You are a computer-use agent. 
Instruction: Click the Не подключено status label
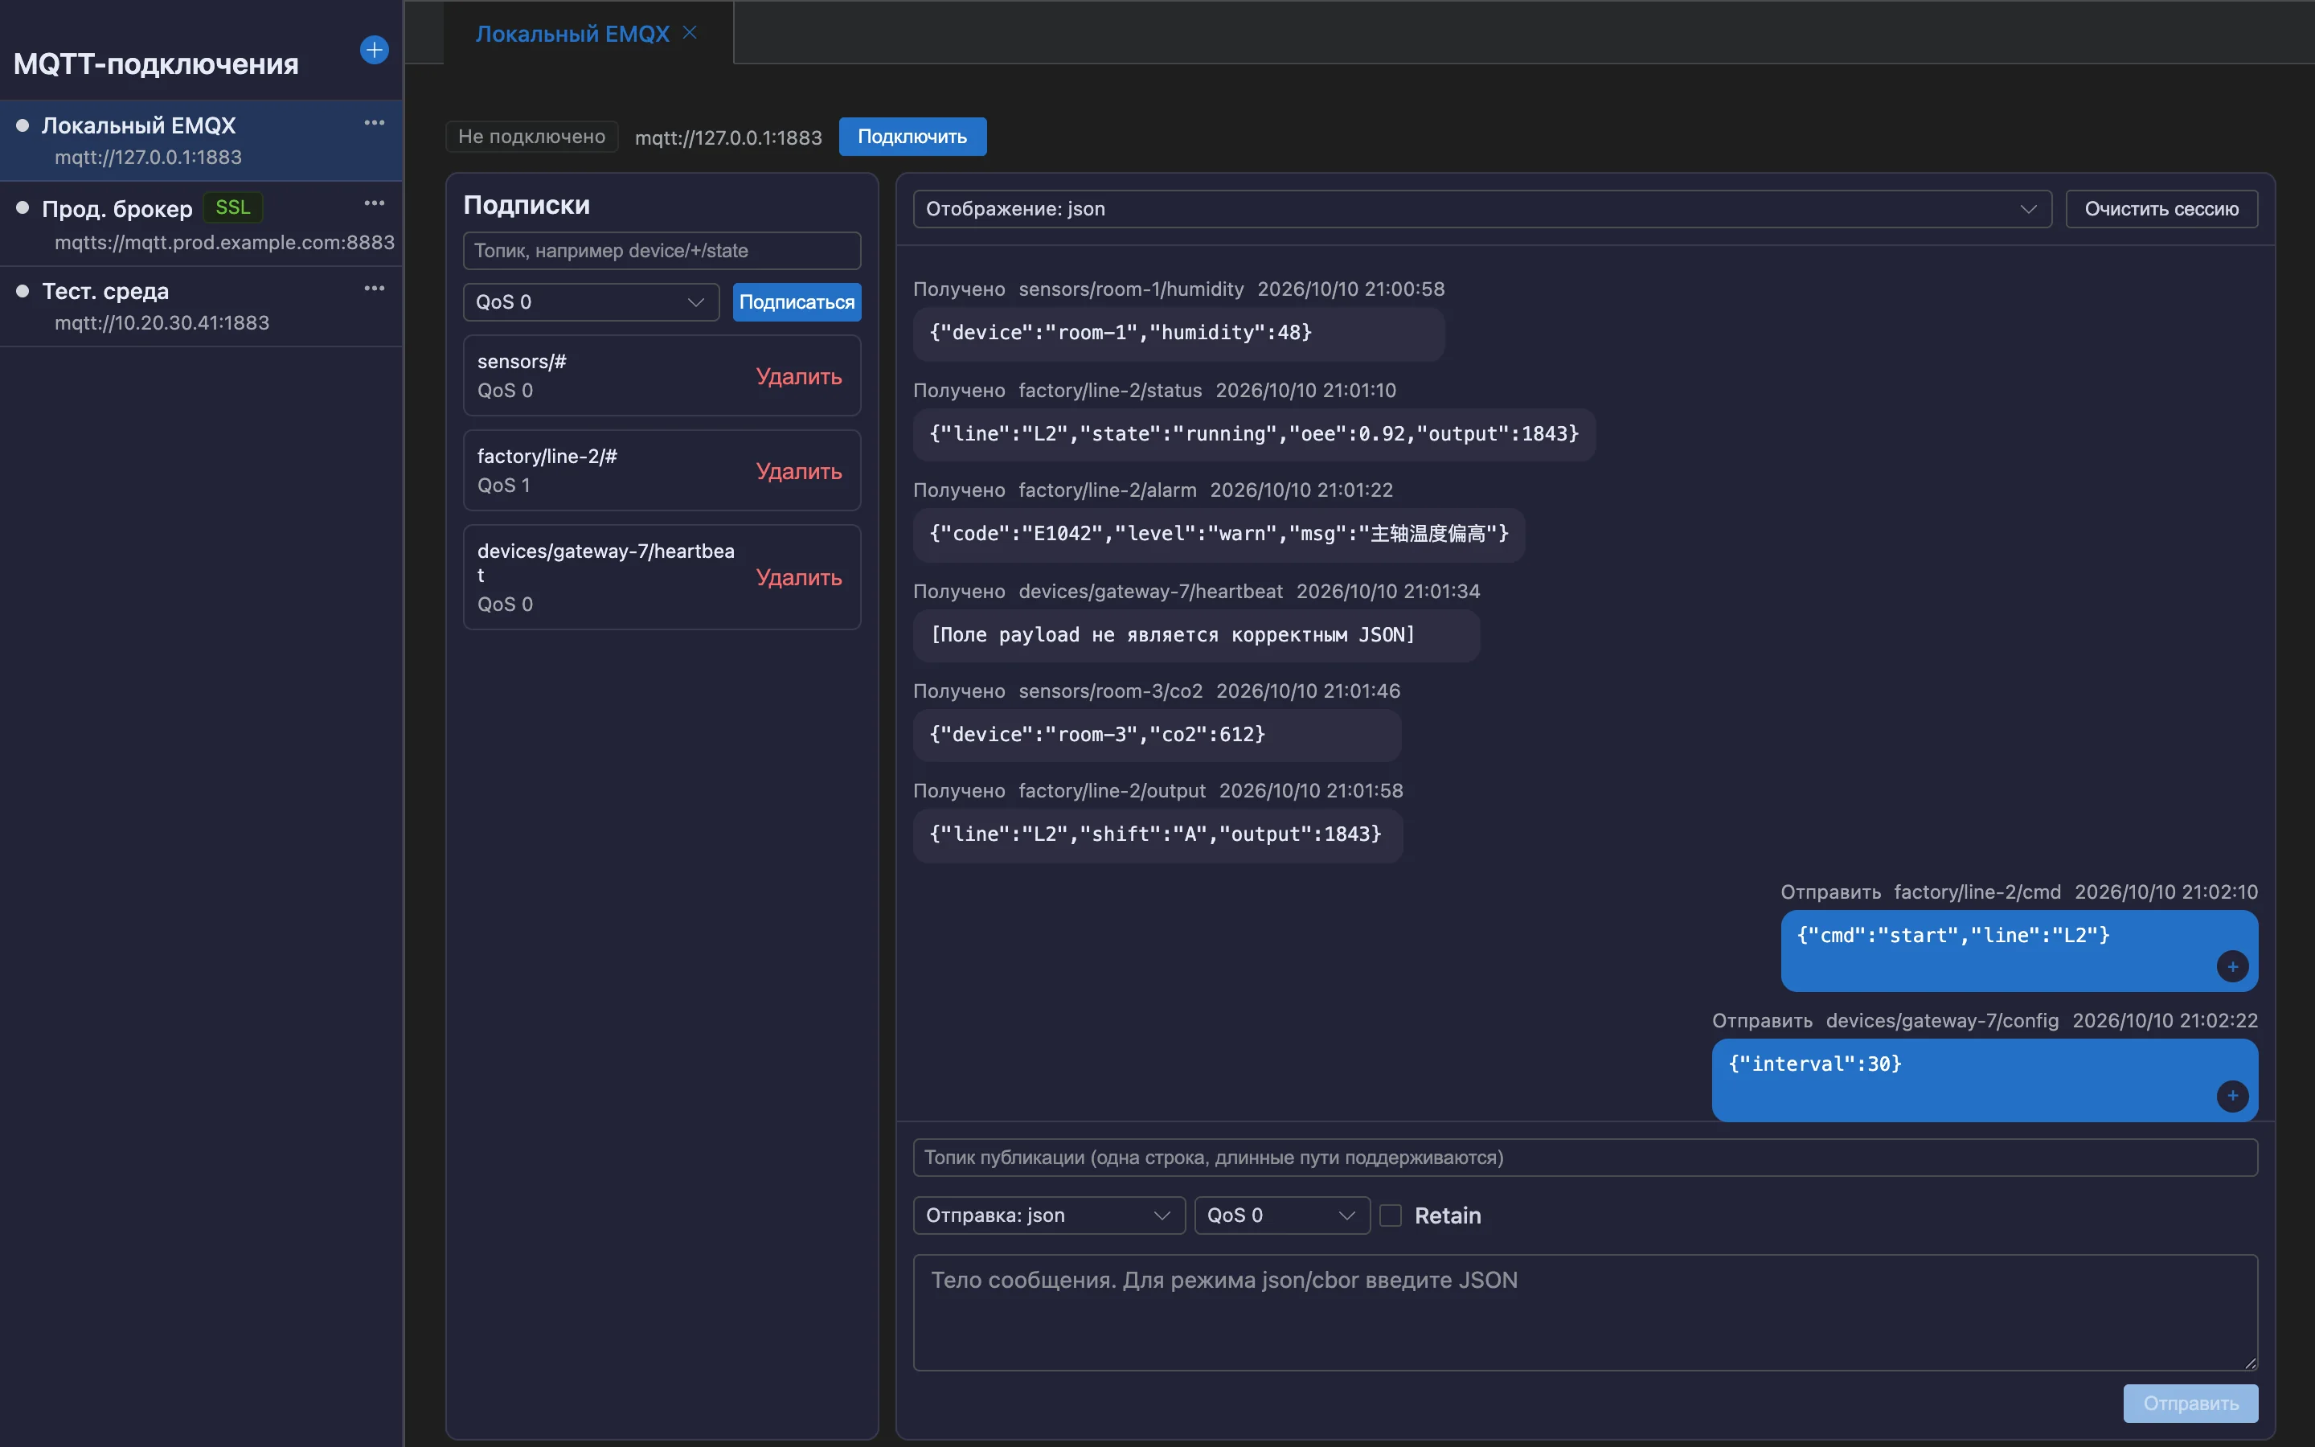531,136
